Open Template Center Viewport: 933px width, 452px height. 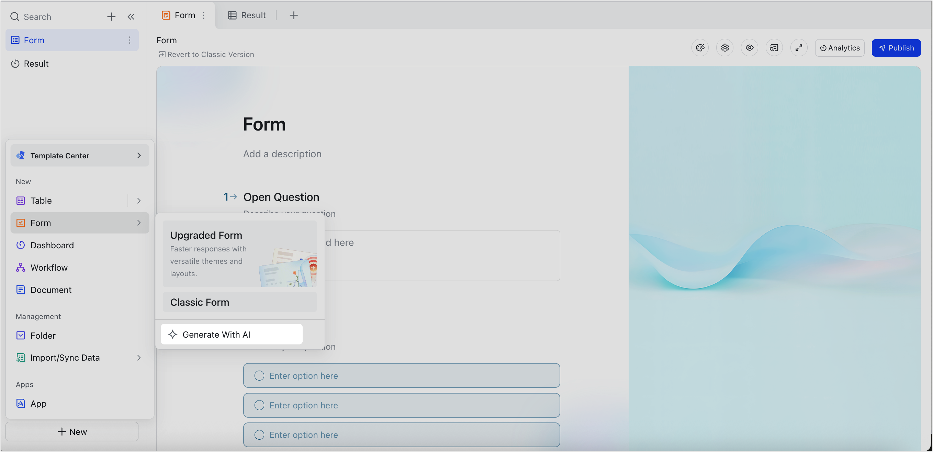click(80, 156)
